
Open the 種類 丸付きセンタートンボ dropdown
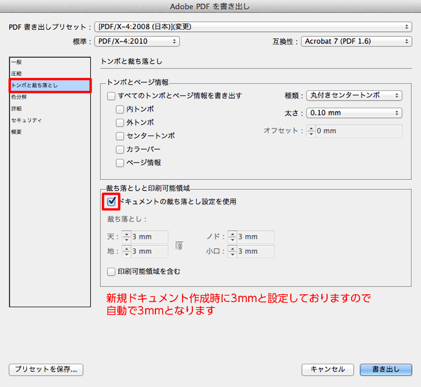(354, 95)
